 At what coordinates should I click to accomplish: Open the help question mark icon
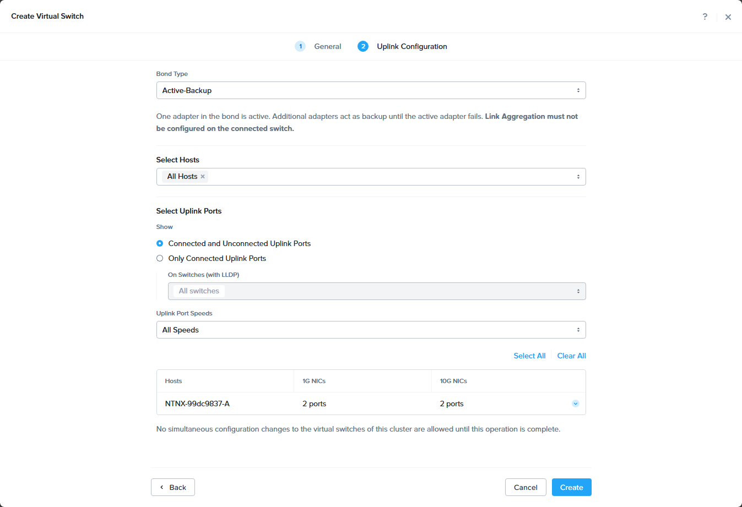click(705, 17)
